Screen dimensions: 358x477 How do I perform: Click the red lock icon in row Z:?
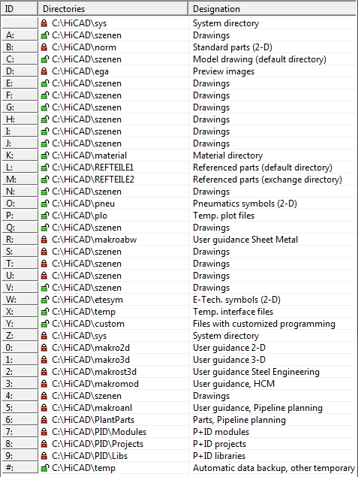(x=44, y=336)
